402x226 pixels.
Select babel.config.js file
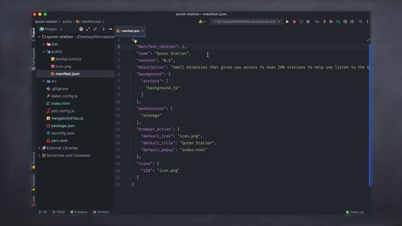click(64, 96)
